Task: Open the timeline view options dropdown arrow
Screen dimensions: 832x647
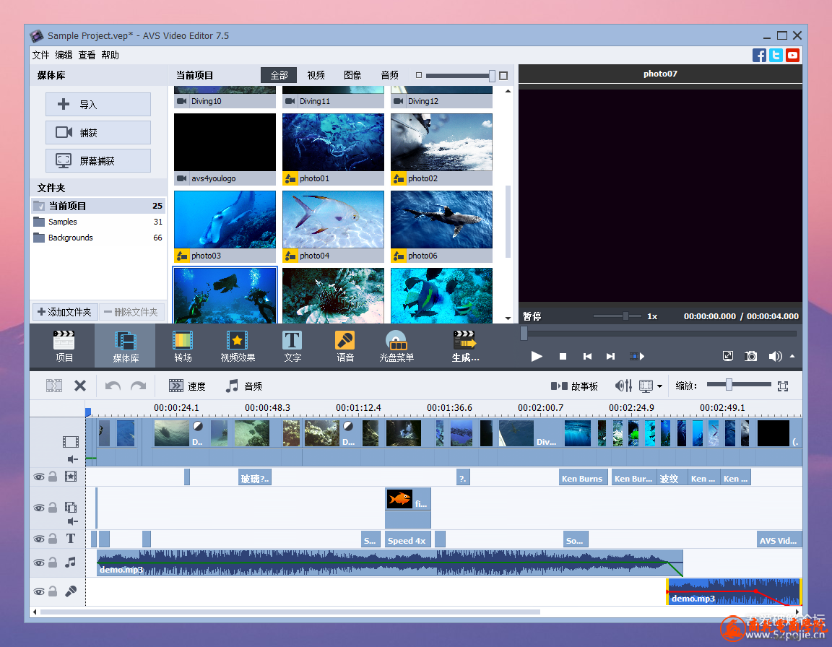Action: (x=659, y=386)
